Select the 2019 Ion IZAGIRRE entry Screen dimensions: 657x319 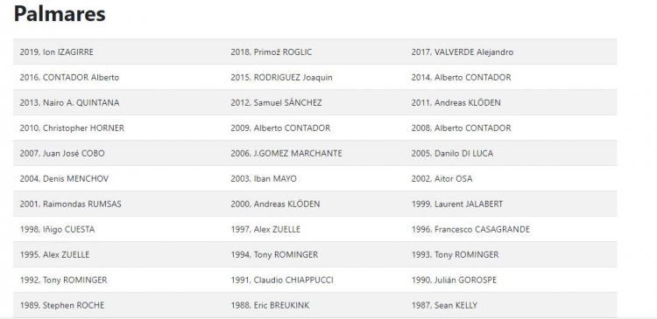pyautogui.click(x=57, y=52)
